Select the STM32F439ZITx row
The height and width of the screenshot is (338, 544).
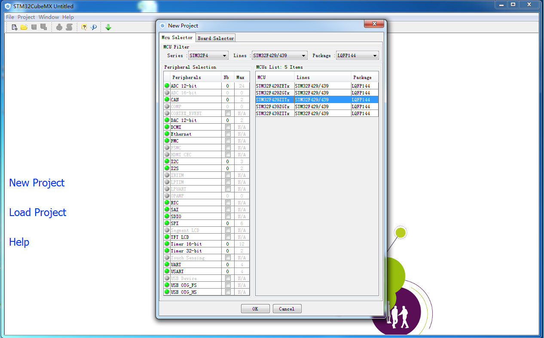(x=317, y=113)
